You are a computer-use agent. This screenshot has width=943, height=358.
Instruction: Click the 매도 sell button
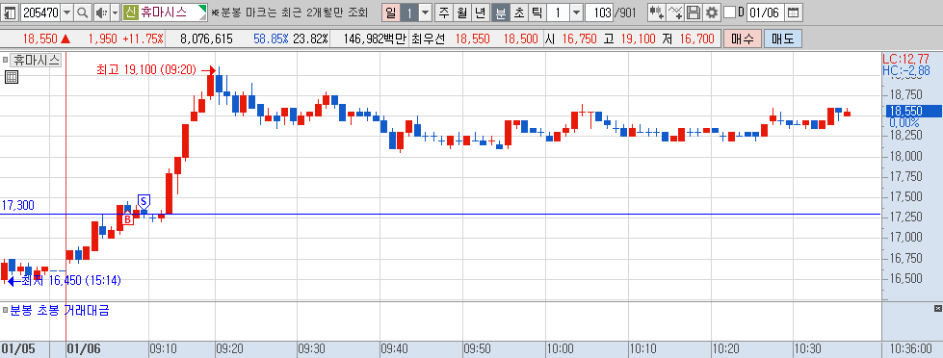782,39
